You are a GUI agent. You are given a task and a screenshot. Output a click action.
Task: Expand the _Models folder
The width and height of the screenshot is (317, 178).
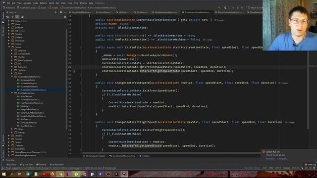coord(9,34)
